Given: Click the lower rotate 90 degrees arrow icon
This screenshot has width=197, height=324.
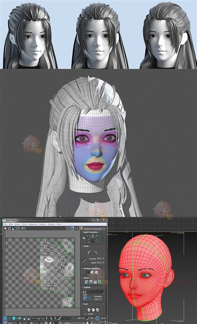Looking at the screenshot, I should point(97,240).
